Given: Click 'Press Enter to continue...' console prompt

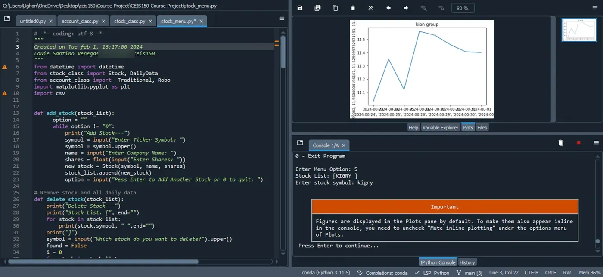Looking at the screenshot, I should click(339, 246).
